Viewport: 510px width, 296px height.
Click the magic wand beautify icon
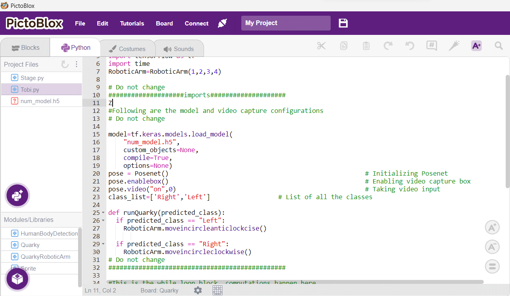pyautogui.click(x=454, y=46)
